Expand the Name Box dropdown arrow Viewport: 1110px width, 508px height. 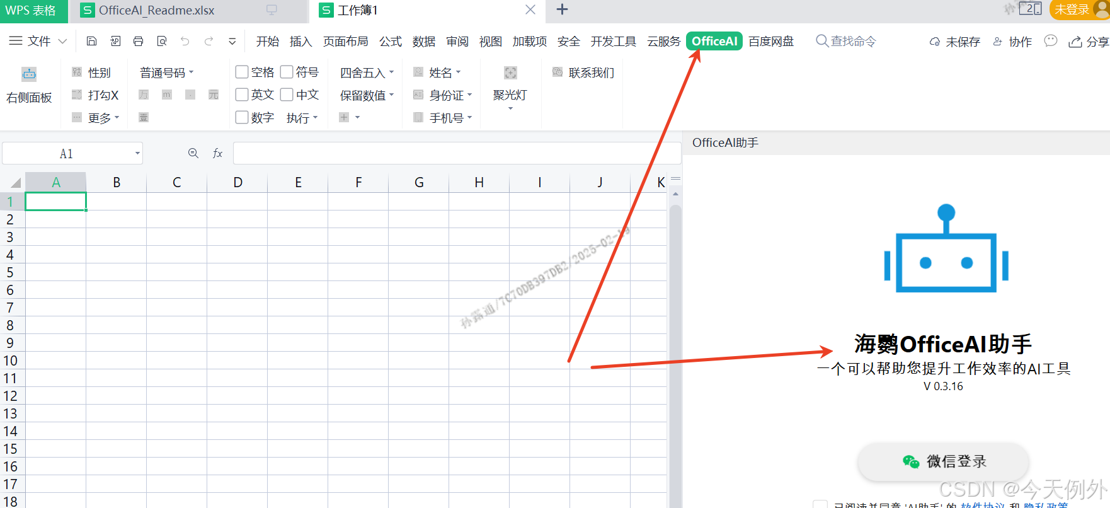(x=137, y=153)
